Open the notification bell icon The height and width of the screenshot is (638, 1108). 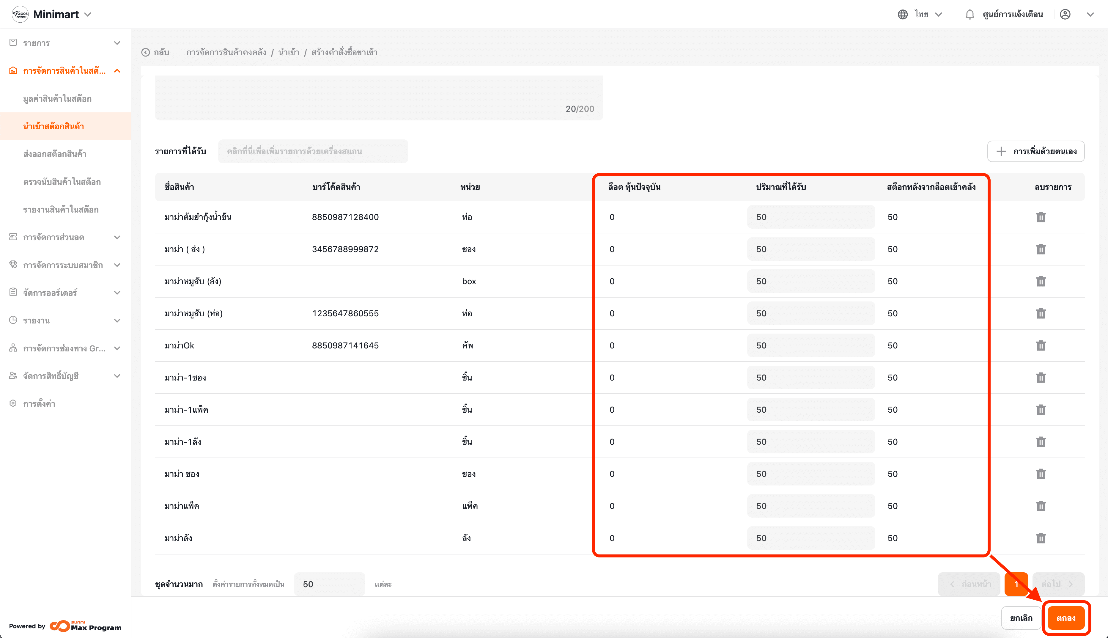[969, 15]
